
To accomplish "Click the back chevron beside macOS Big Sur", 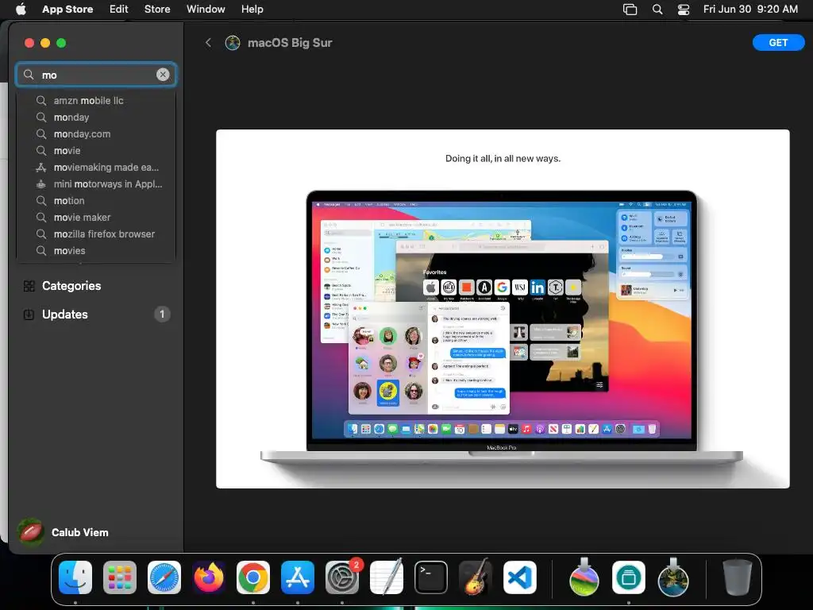I will [209, 43].
